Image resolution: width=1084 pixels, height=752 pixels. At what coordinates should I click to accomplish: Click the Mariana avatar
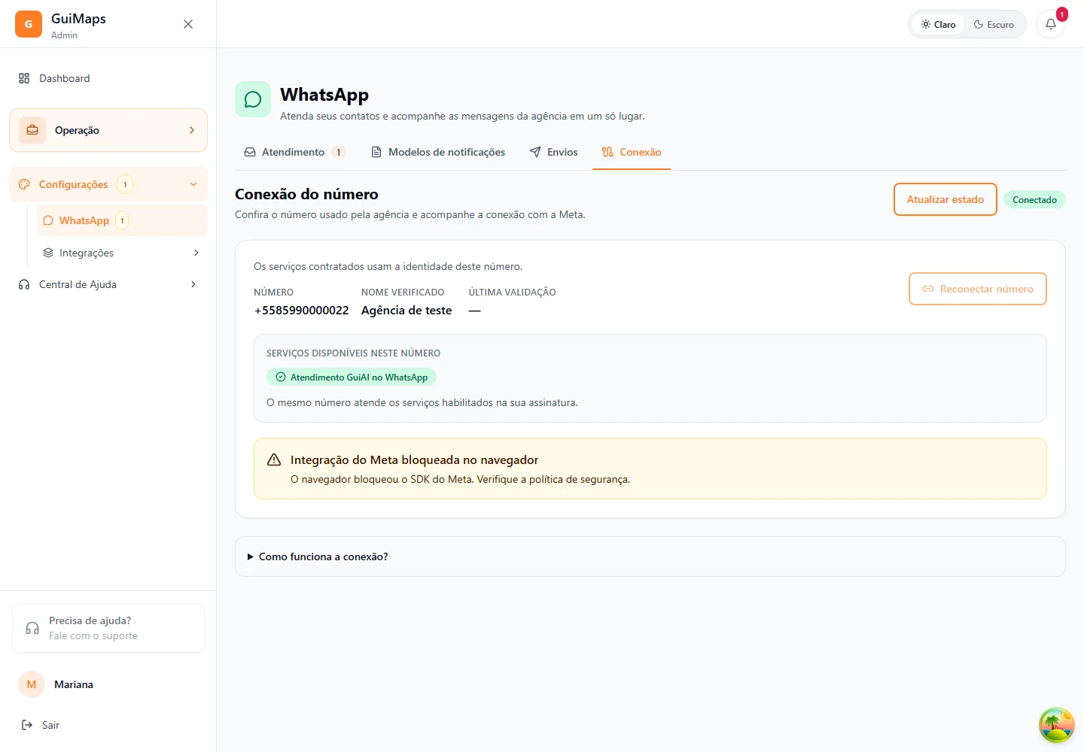32,684
